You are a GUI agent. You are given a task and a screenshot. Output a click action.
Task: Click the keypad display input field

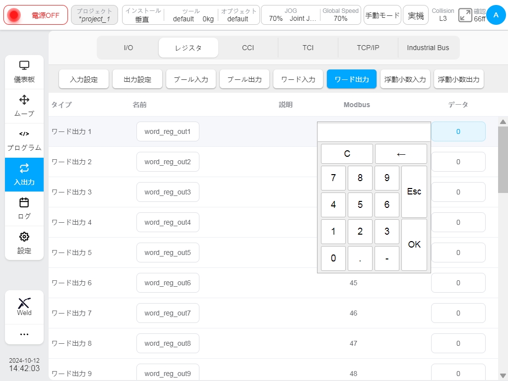[x=374, y=132]
